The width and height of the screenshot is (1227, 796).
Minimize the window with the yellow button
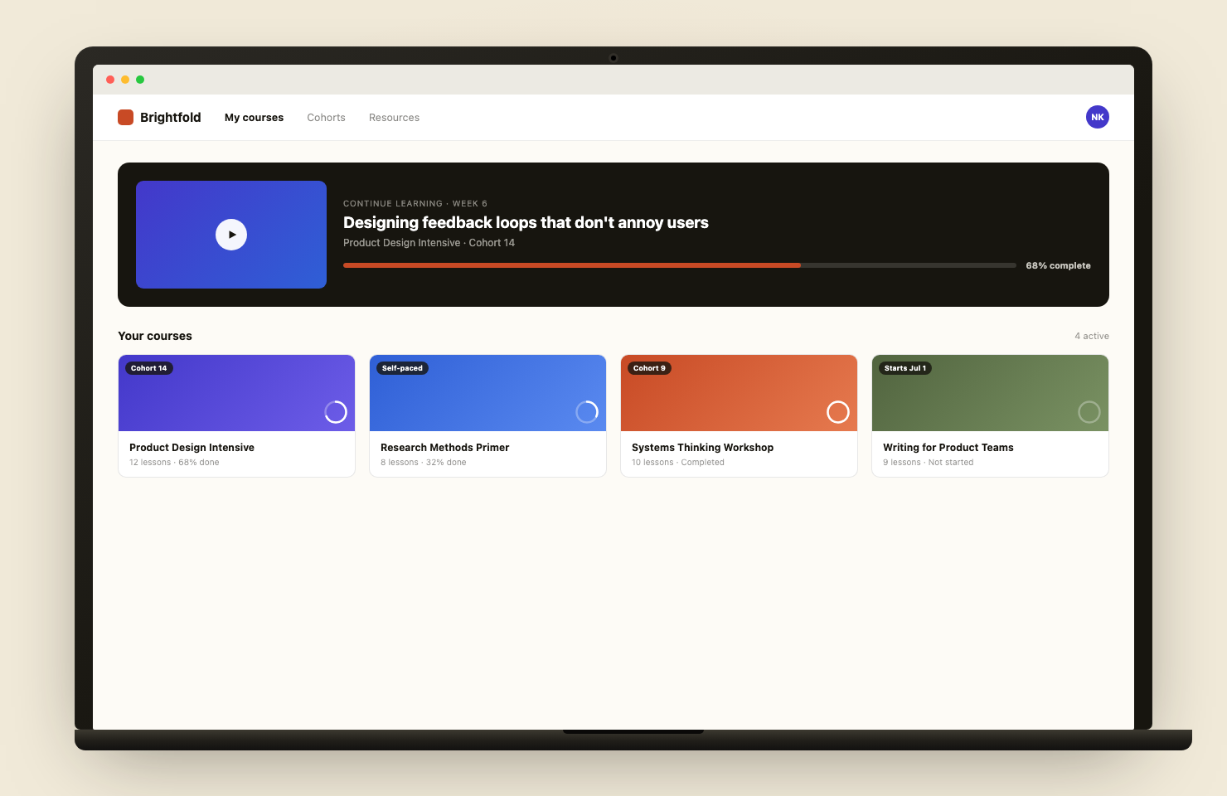tap(125, 80)
